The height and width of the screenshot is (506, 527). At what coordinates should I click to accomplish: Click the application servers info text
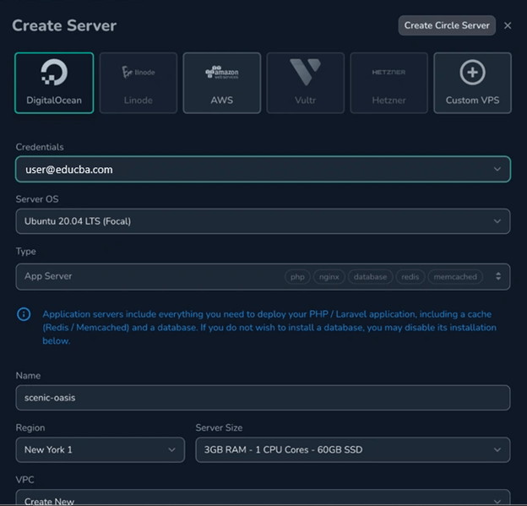pos(269,327)
